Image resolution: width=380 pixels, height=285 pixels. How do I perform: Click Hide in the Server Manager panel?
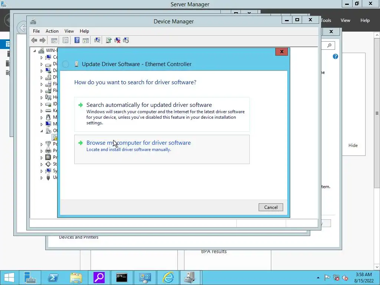(353, 145)
